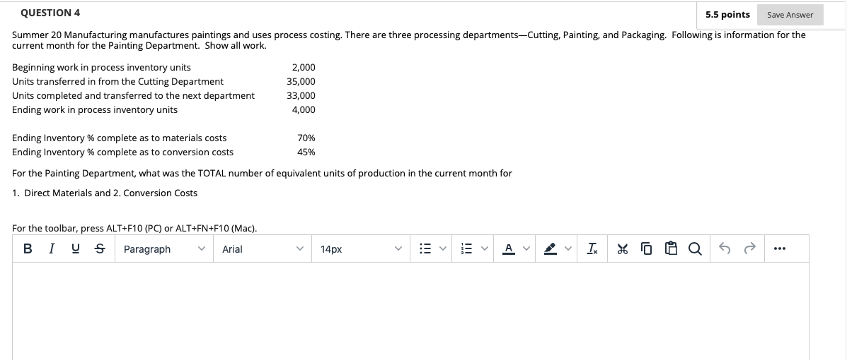This screenshot has width=847, height=360.
Task: Undo the last edit
Action: [x=725, y=249]
